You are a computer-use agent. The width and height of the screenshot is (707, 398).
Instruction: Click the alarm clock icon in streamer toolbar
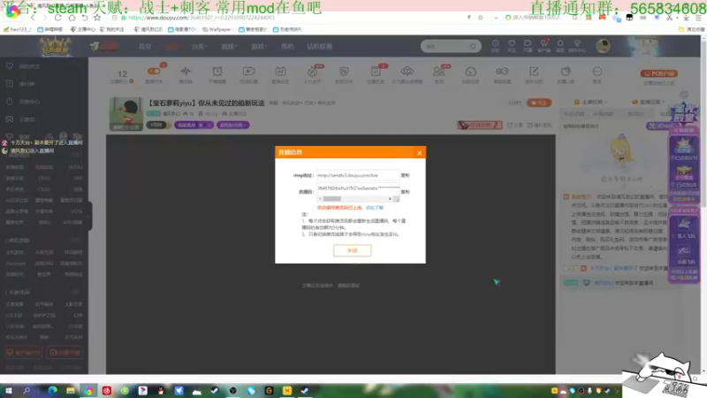[x=217, y=72]
